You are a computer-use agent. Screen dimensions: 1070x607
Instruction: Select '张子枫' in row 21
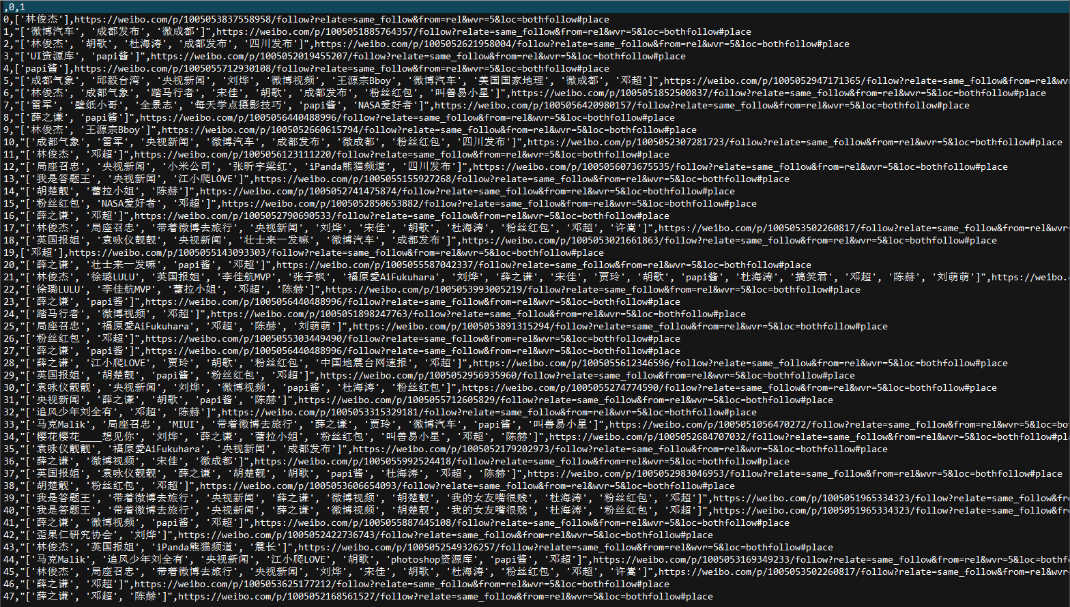coord(309,277)
